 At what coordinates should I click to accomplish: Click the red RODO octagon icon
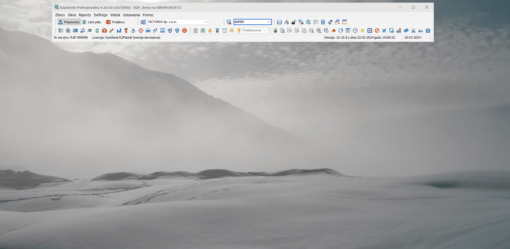click(184, 31)
